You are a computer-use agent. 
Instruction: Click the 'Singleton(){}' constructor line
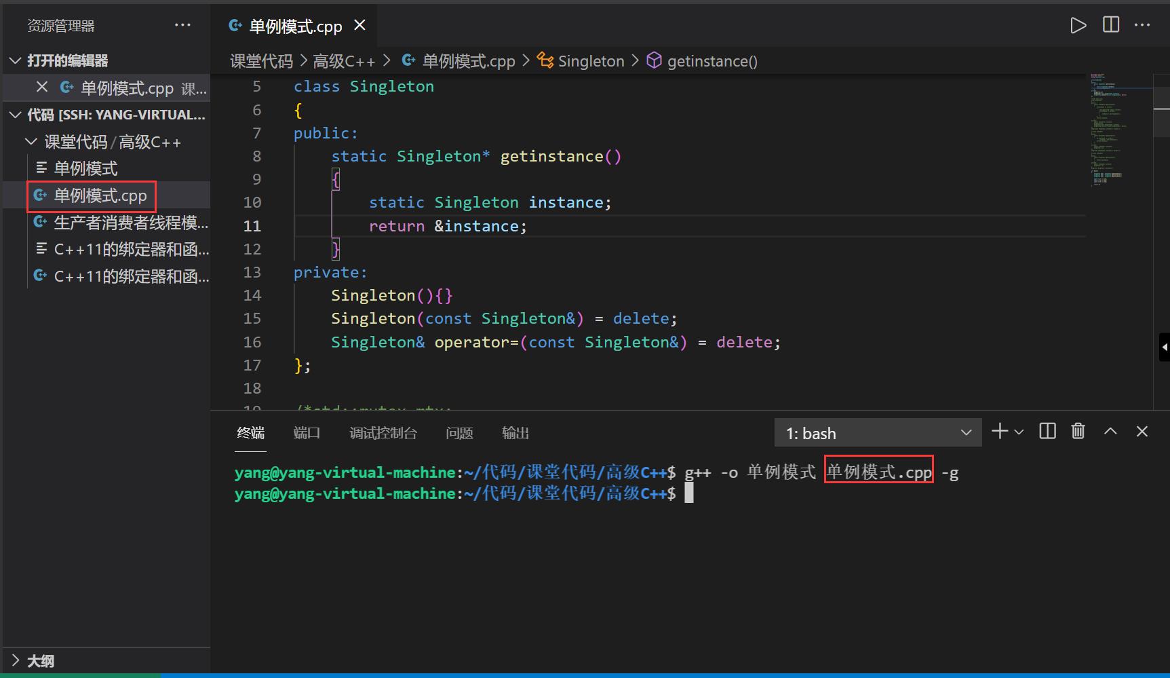[x=392, y=295]
